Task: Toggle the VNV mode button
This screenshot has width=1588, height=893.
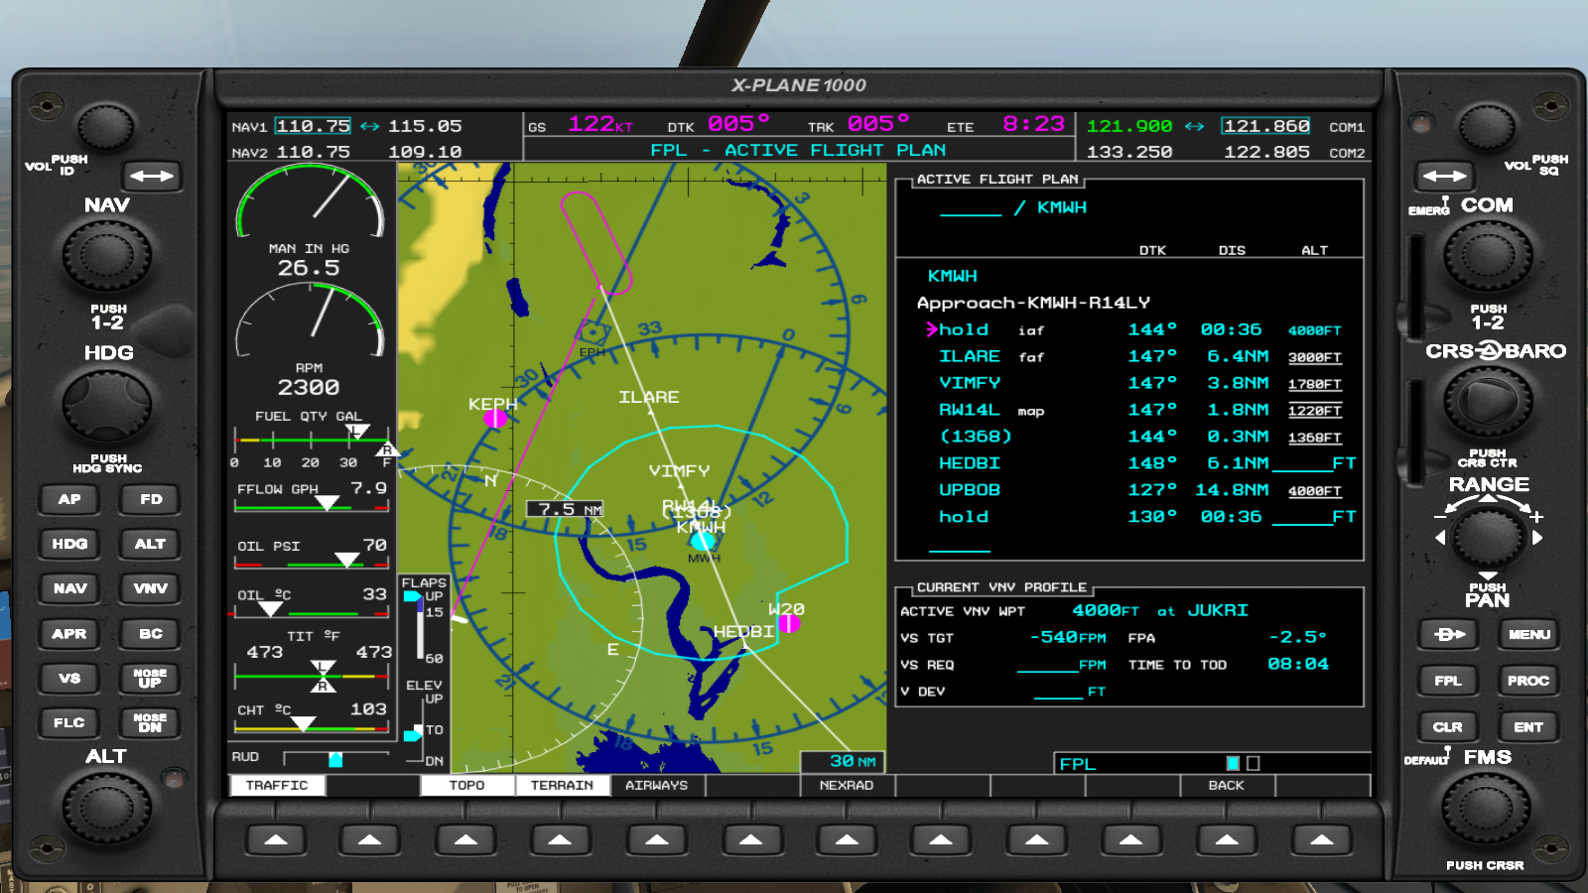Action: click(151, 588)
